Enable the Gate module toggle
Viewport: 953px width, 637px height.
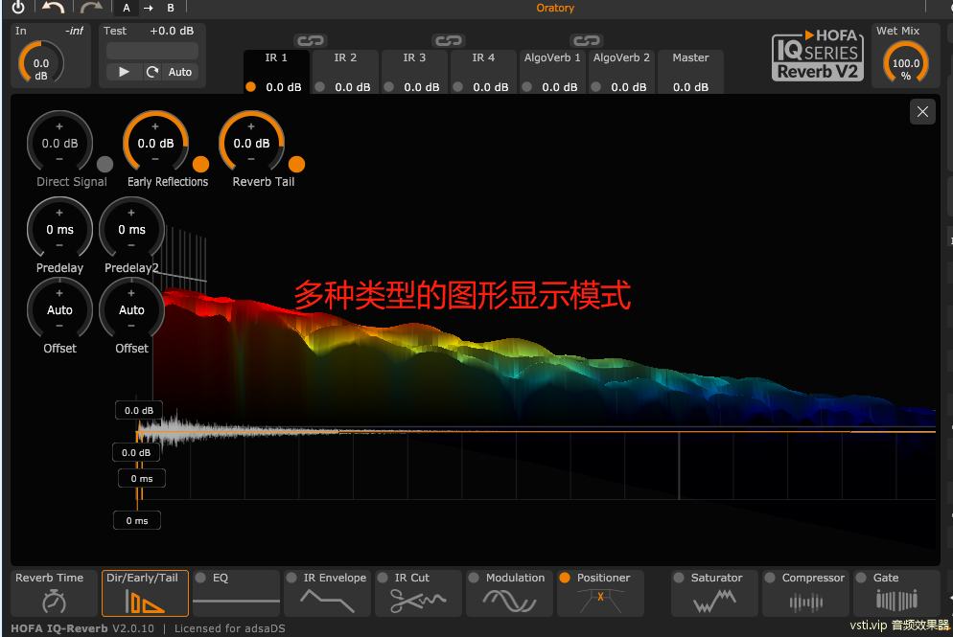coord(861,578)
